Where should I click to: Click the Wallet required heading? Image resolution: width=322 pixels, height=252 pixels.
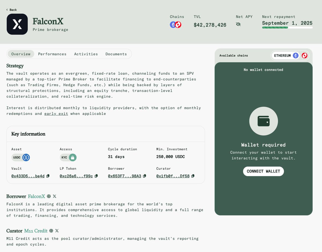click(264, 145)
